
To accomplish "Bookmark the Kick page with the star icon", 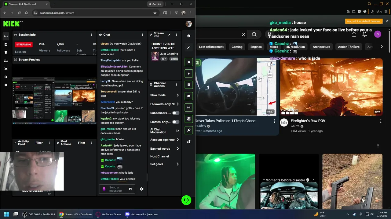I will pyautogui.click(x=155, y=13).
